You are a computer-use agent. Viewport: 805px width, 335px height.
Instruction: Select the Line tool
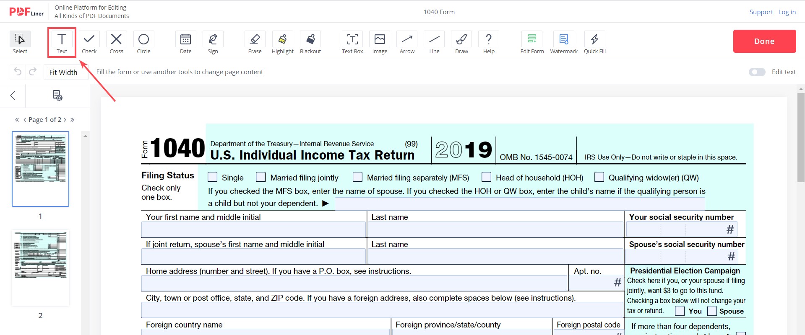coord(434,43)
